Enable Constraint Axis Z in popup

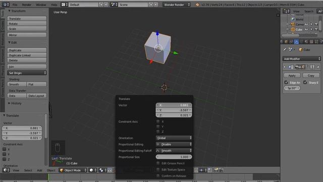click(158, 131)
